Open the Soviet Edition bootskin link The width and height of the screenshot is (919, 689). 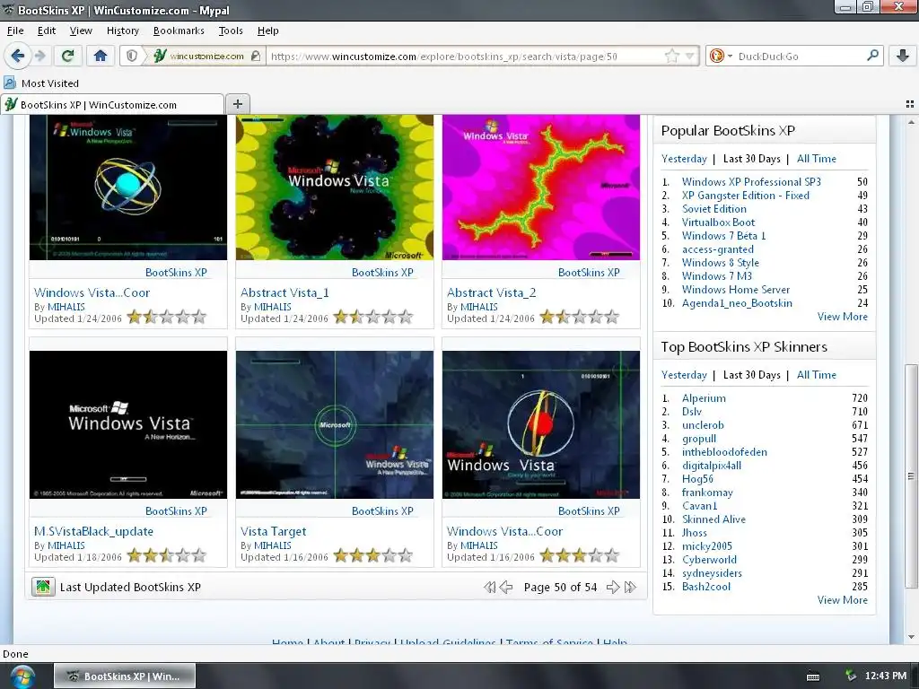click(713, 208)
